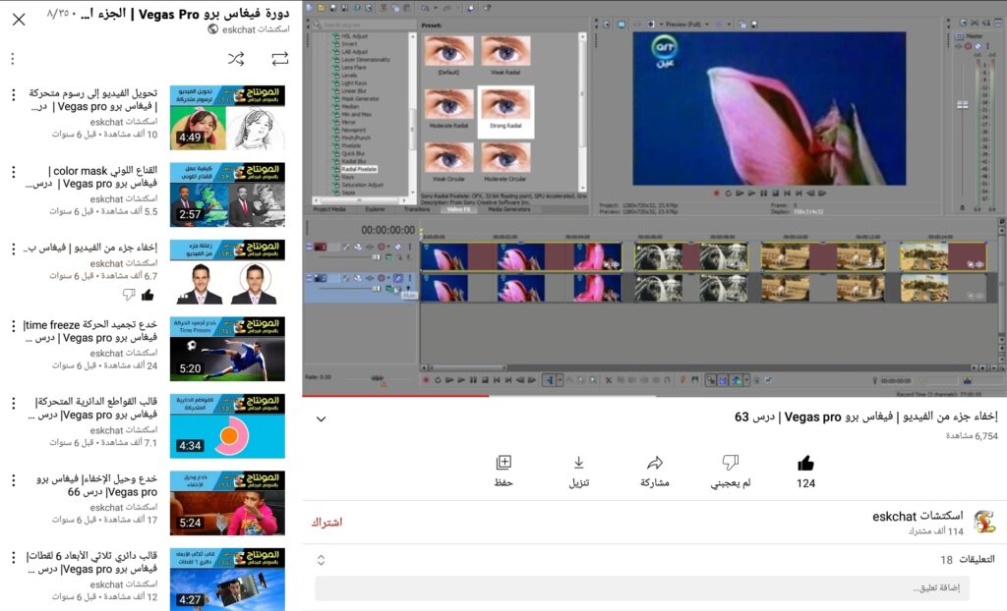
Task: Subscribe to channel via اشتراك button
Action: coord(326,522)
